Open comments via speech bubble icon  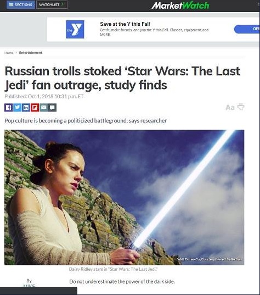tap(53, 108)
